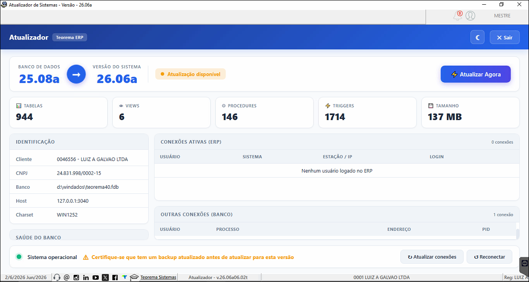Click the Views eye icon
The image size is (529, 282).
point(121,106)
